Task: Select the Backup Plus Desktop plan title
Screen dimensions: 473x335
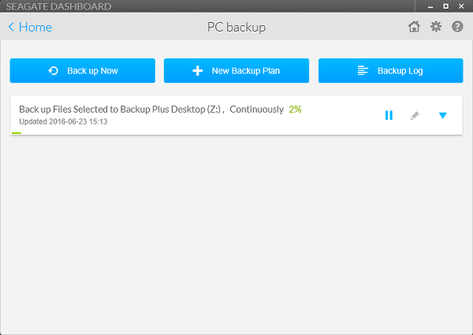Action: tap(151, 109)
